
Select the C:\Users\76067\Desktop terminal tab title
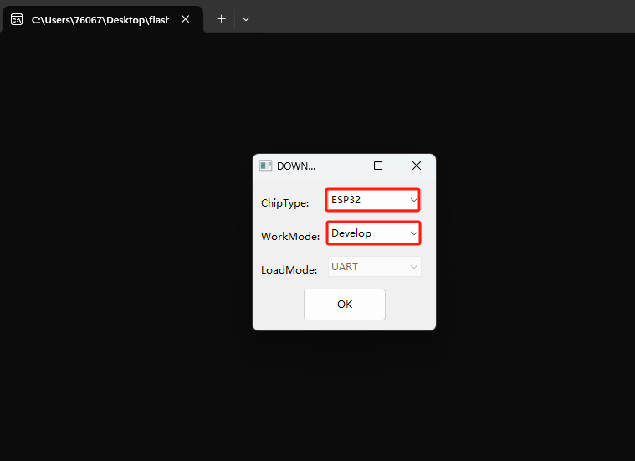[x=100, y=19]
